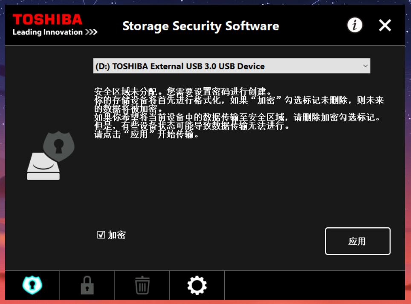Click the Storage Security Software title
This screenshot has height=304, width=411.
200,26
